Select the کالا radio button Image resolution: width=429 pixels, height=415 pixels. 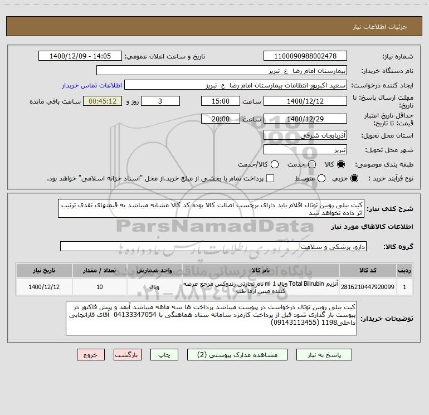[341, 164]
